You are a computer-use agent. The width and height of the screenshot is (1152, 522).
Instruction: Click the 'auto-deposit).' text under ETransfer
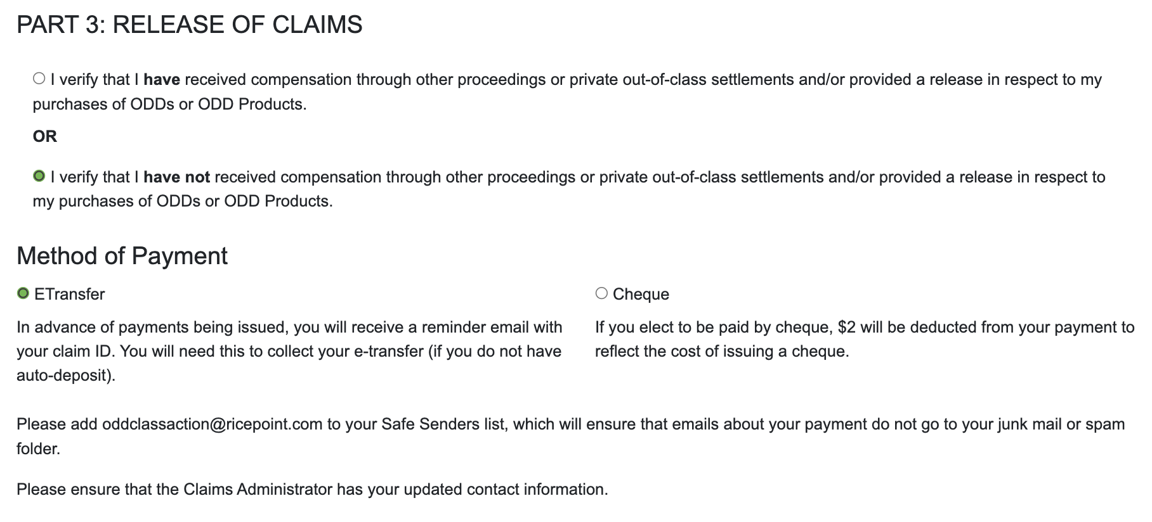(66, 376)
